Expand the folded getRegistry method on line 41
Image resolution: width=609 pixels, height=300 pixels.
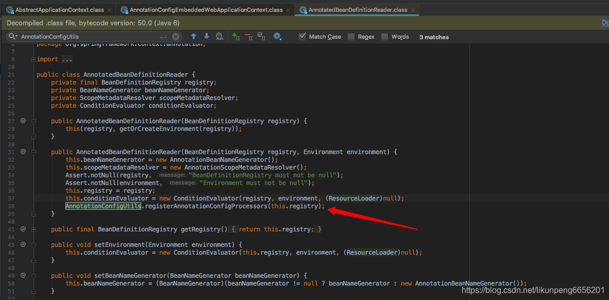(34, 229)
